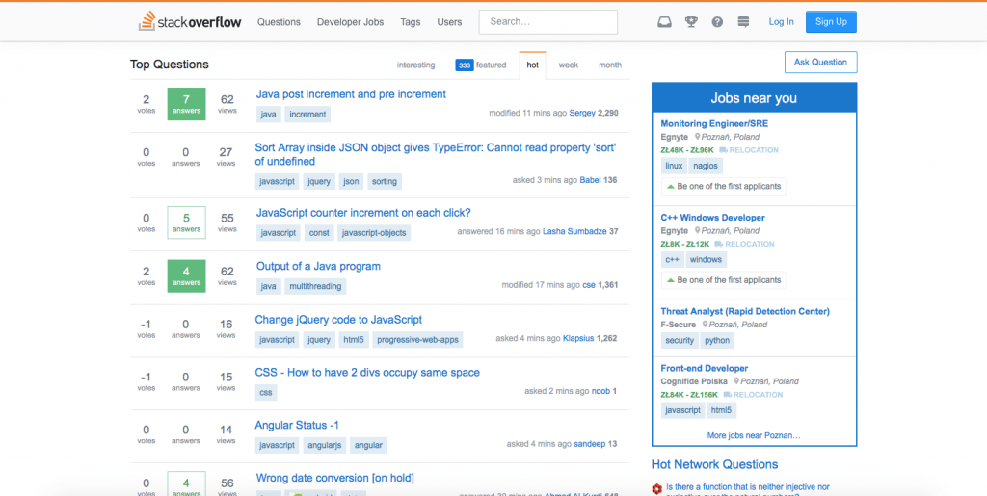Click the javascript-objects tag

coord(375,233)
